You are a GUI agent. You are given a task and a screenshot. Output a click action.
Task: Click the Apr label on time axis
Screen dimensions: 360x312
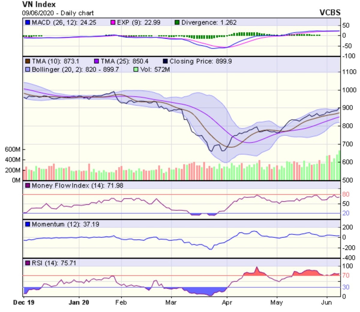point(227,302)
